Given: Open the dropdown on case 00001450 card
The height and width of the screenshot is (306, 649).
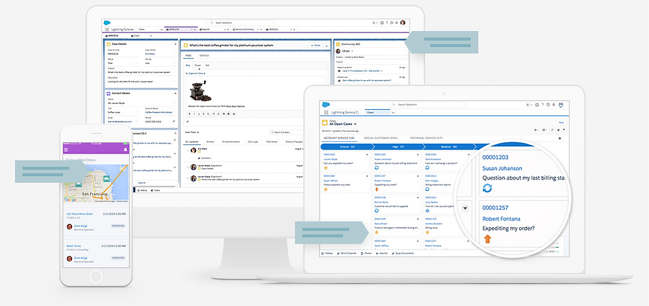Looking at the screenshot, I should [367, 154].
